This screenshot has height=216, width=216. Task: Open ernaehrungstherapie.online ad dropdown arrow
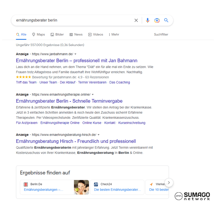point(93,94)
